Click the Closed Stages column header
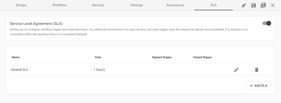 click(x=202, y=57)
